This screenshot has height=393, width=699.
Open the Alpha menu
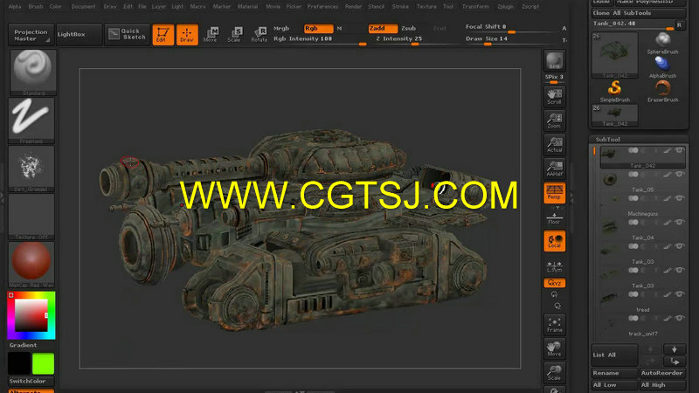15,7
